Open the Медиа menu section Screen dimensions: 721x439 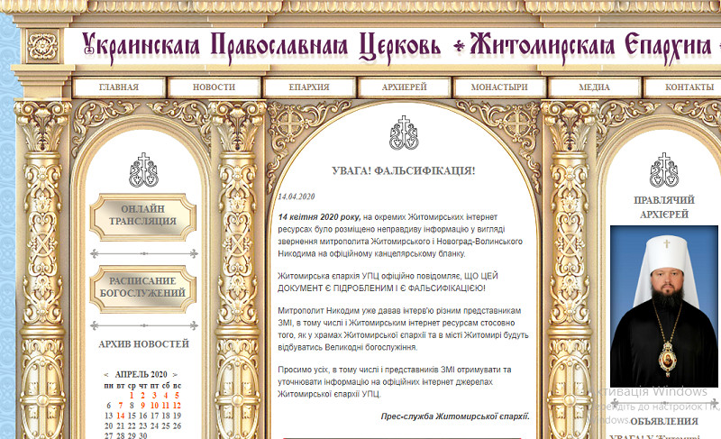tap(594, 87)
